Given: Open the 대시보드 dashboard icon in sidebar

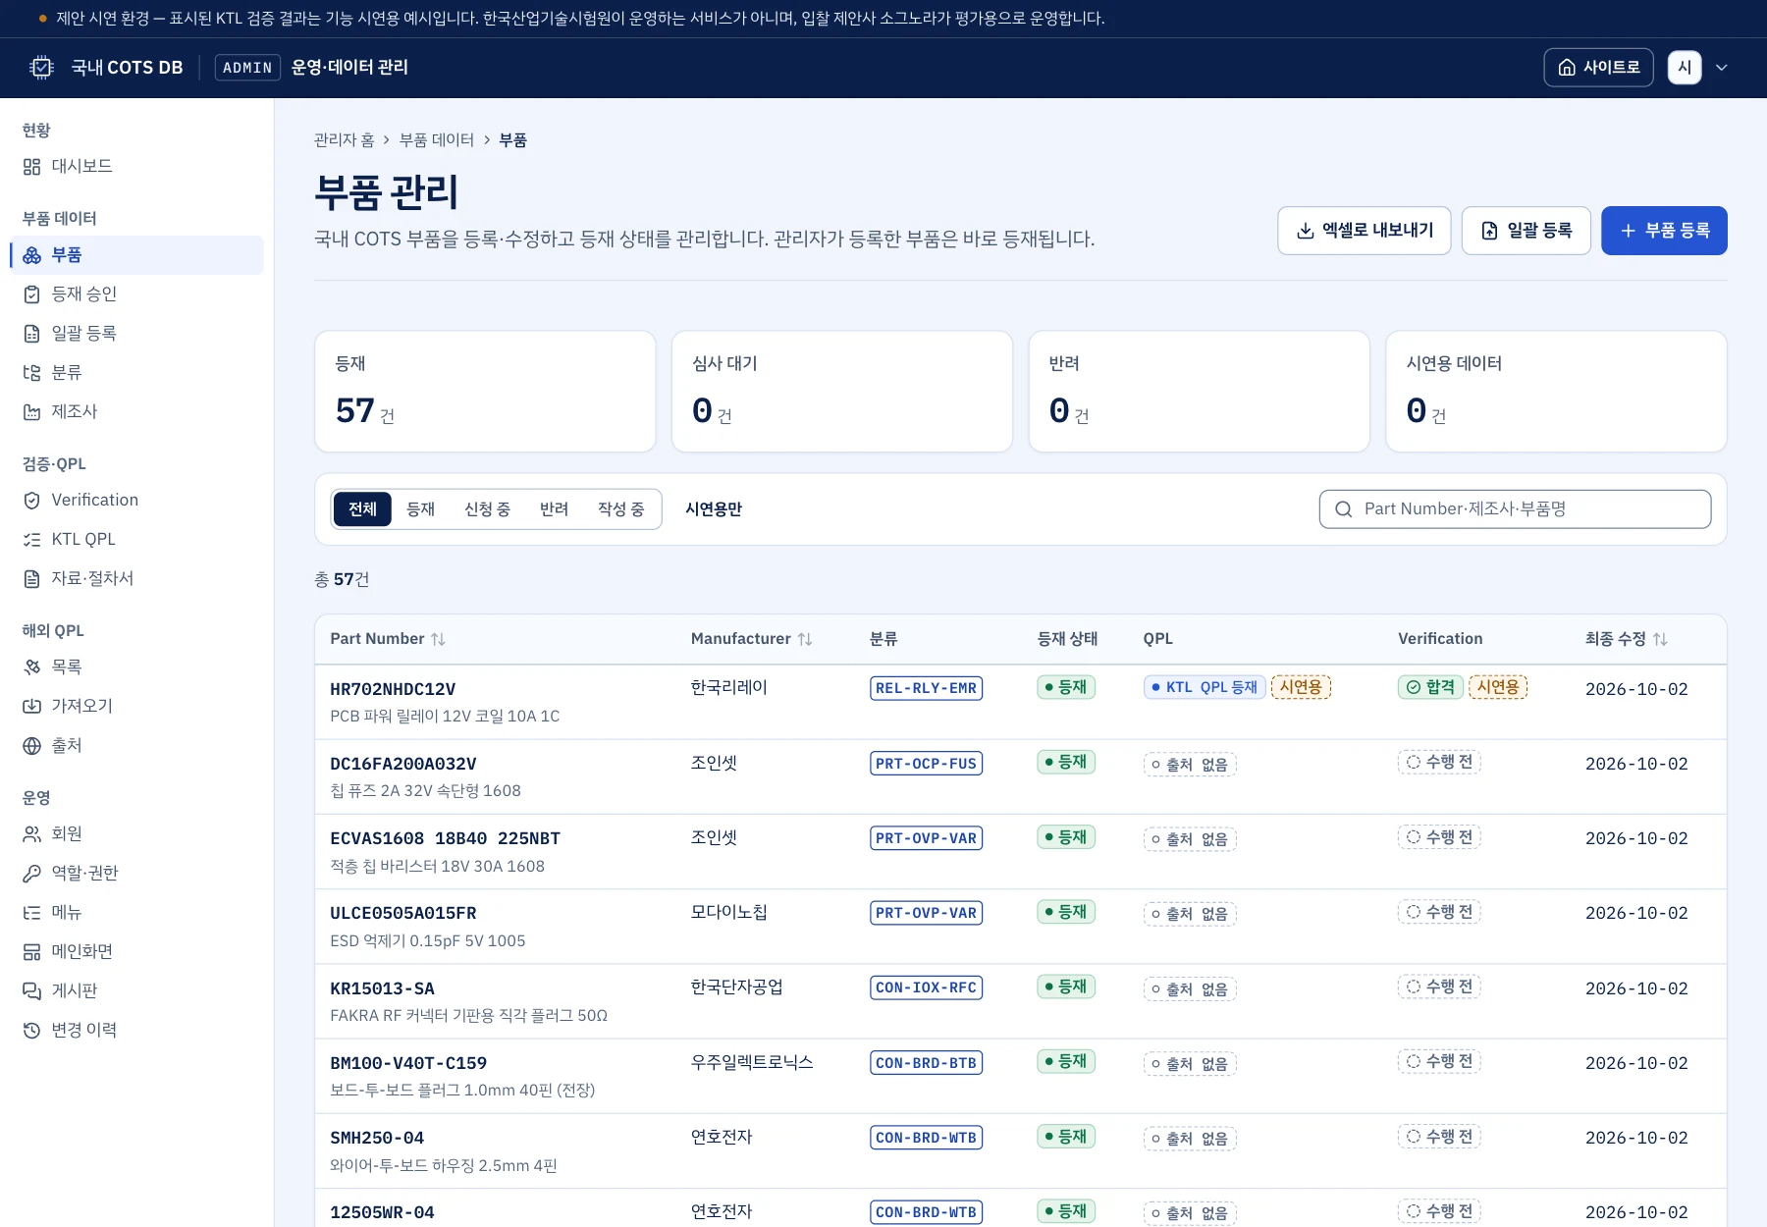Looking at the screenshot, I should point(31,167).
